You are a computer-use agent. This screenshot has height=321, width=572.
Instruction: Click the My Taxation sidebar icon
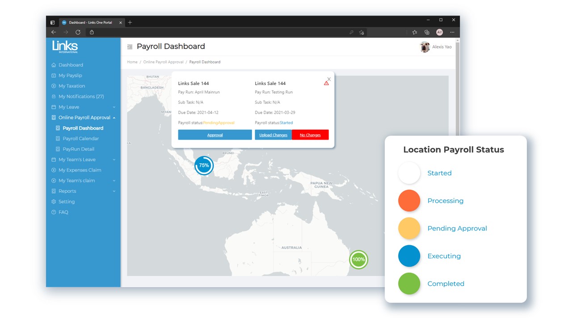[x=54, y=86]
